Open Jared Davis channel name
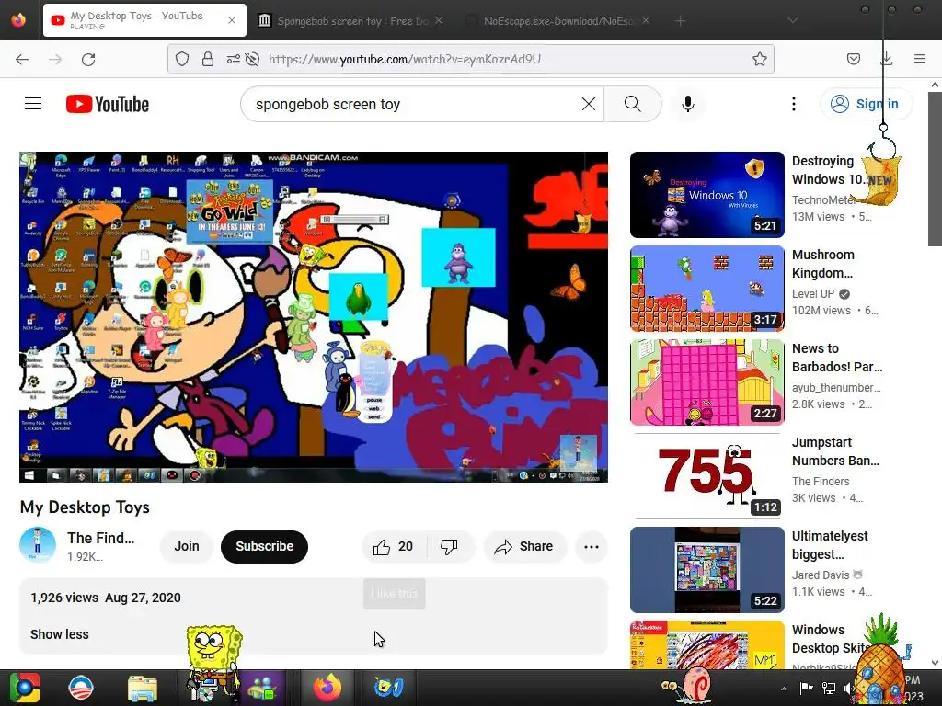Screen dimensions: 942x706 (820, 575)
